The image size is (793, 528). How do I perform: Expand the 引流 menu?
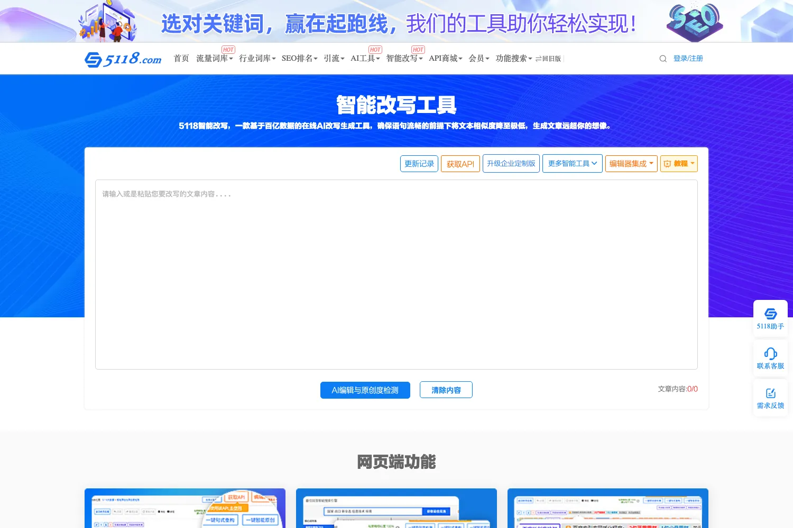point(334,59)
